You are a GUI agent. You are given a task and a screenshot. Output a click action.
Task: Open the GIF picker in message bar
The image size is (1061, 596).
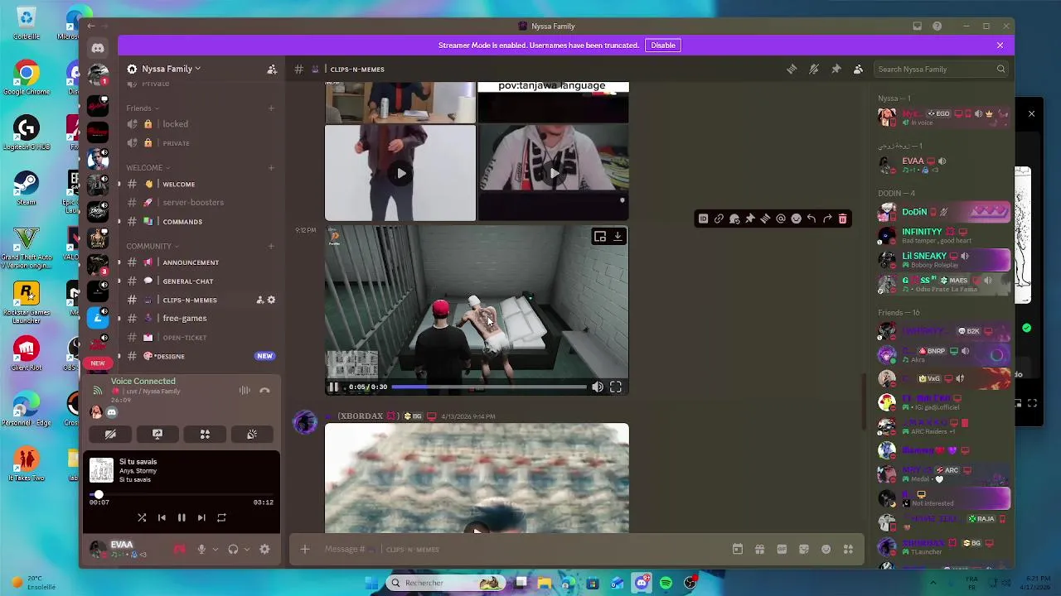[x=782, y=549]
